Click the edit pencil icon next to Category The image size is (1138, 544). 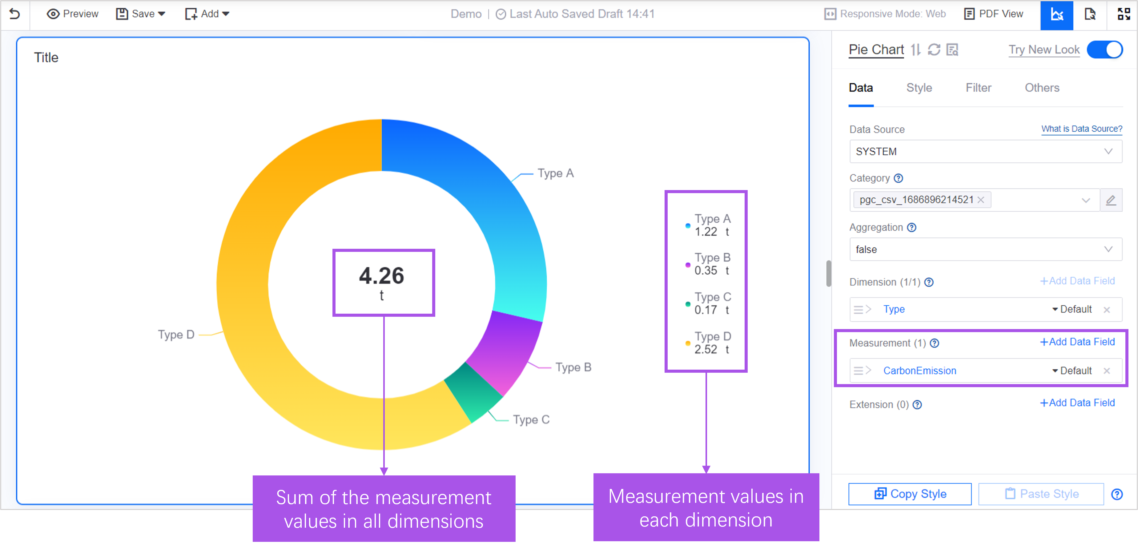[1111, 200]
